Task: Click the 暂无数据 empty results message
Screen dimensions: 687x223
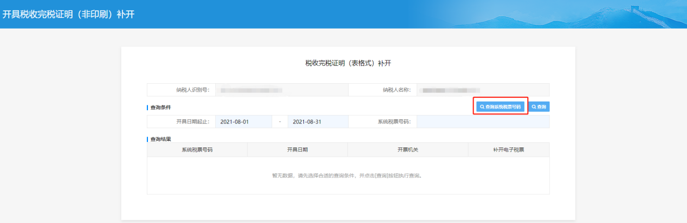Action: (x=347, y=175)
